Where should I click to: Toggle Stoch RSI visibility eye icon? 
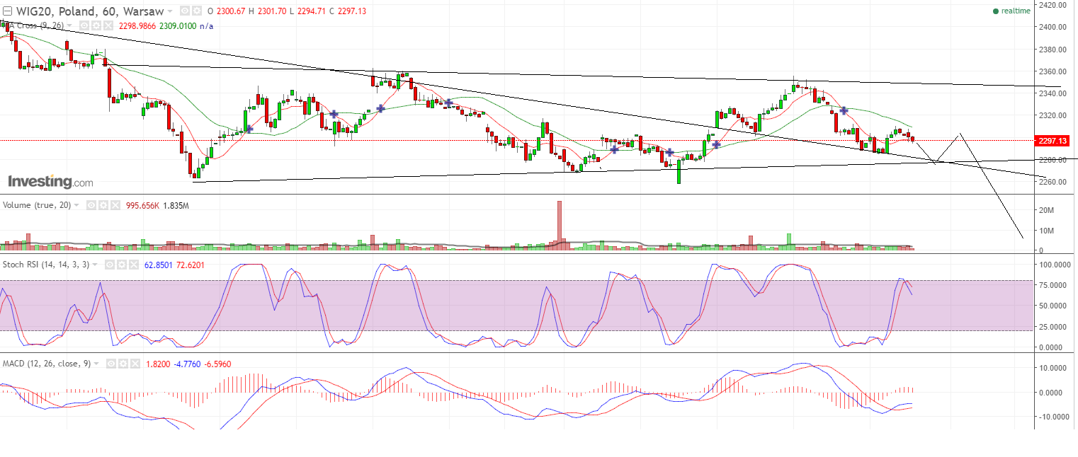[110, 265]
